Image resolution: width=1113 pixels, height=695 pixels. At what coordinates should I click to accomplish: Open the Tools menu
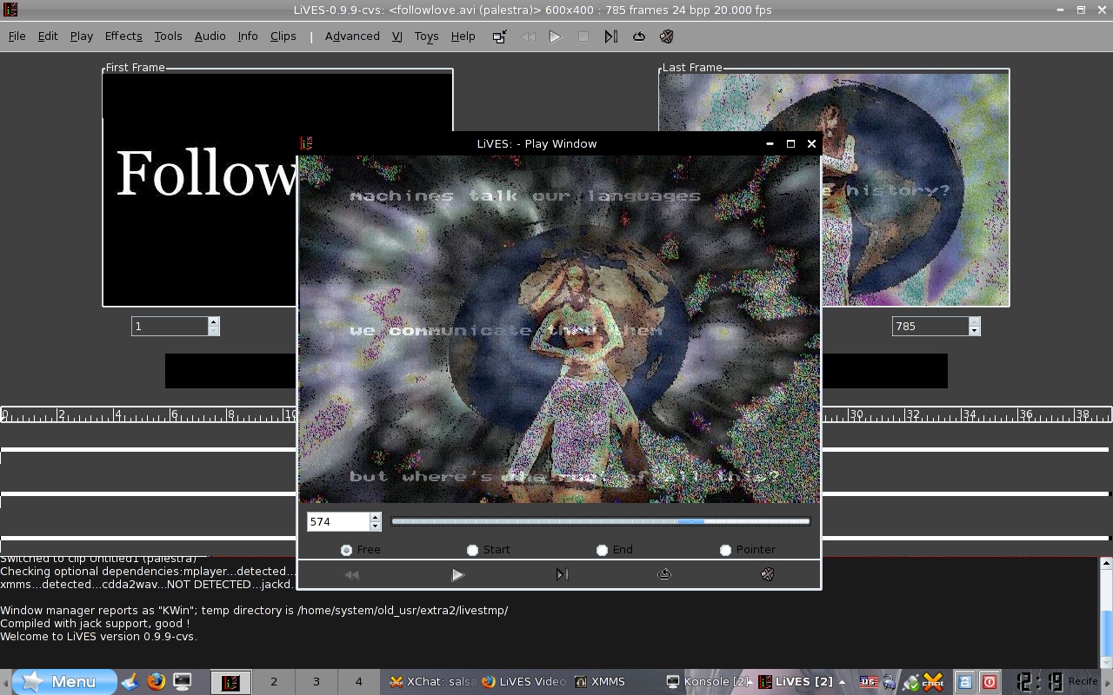tap(168, 36)
